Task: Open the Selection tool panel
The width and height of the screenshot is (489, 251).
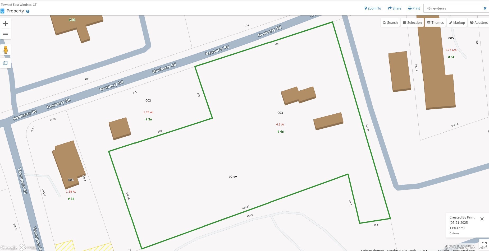Action: (412, 23)
